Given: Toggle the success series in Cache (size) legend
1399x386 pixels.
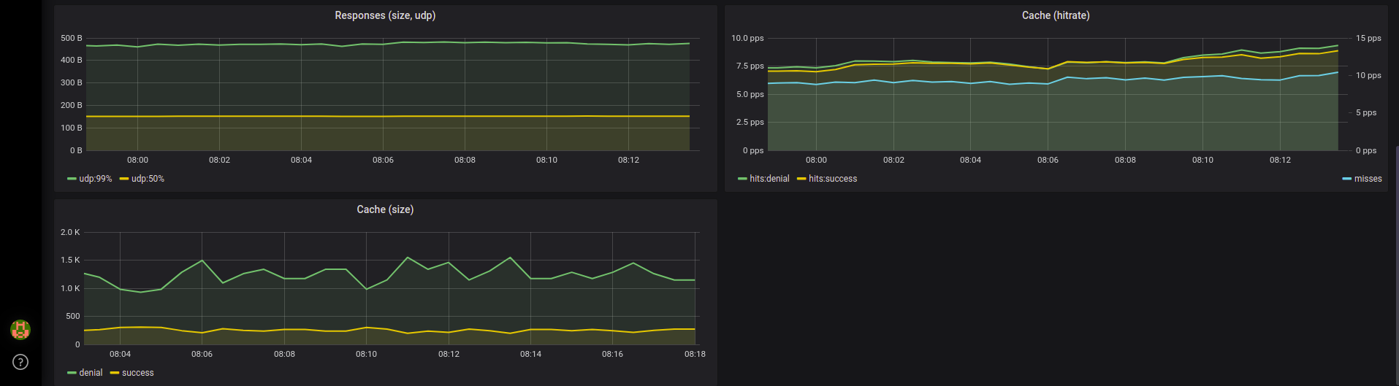Looking at the screenshot, I should tap(137, 373).
